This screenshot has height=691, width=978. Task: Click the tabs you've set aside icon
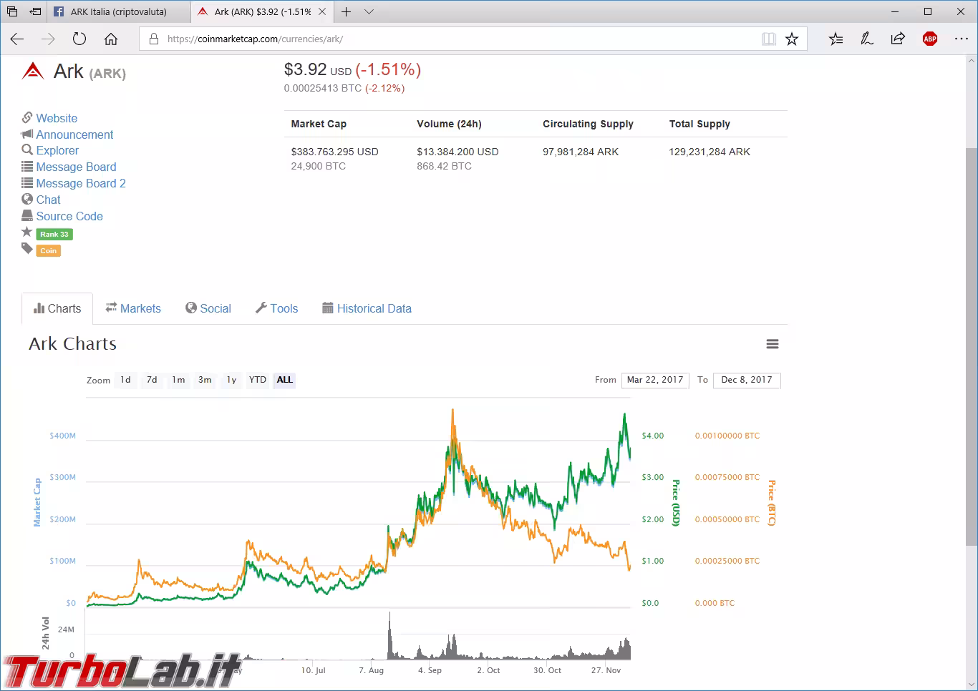tap(12, 11)
